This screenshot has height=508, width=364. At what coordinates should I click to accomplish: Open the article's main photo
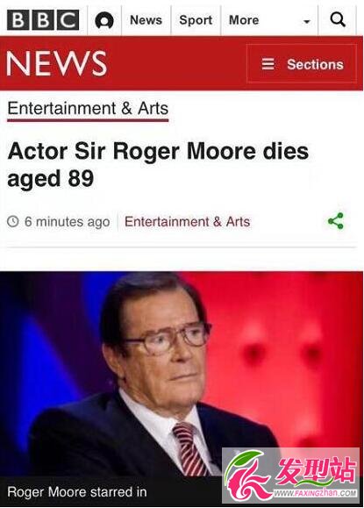(x=182, y=374)
